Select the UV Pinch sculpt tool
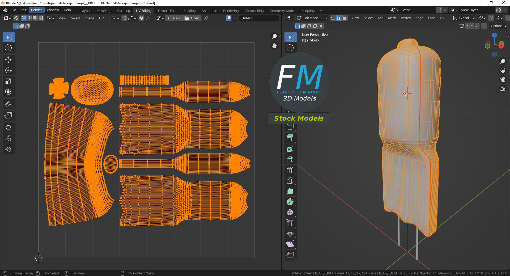The width and height of the screenshot is (510, 276). click(8, 149)
